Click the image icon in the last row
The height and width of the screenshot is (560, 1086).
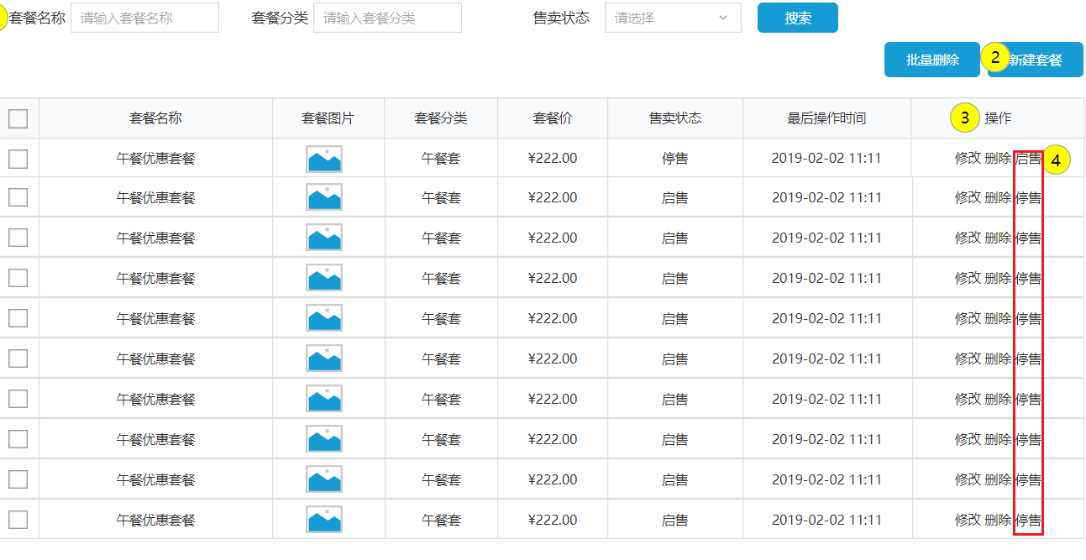(x=323, y=520)
